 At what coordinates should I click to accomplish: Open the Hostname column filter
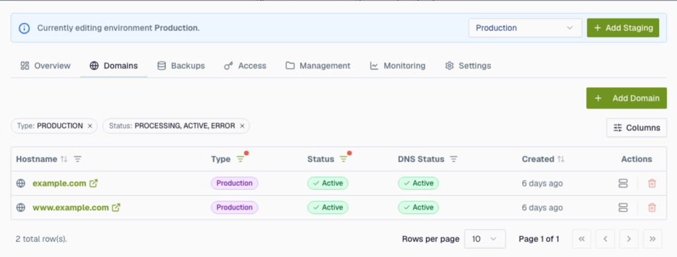pos(77,159)
